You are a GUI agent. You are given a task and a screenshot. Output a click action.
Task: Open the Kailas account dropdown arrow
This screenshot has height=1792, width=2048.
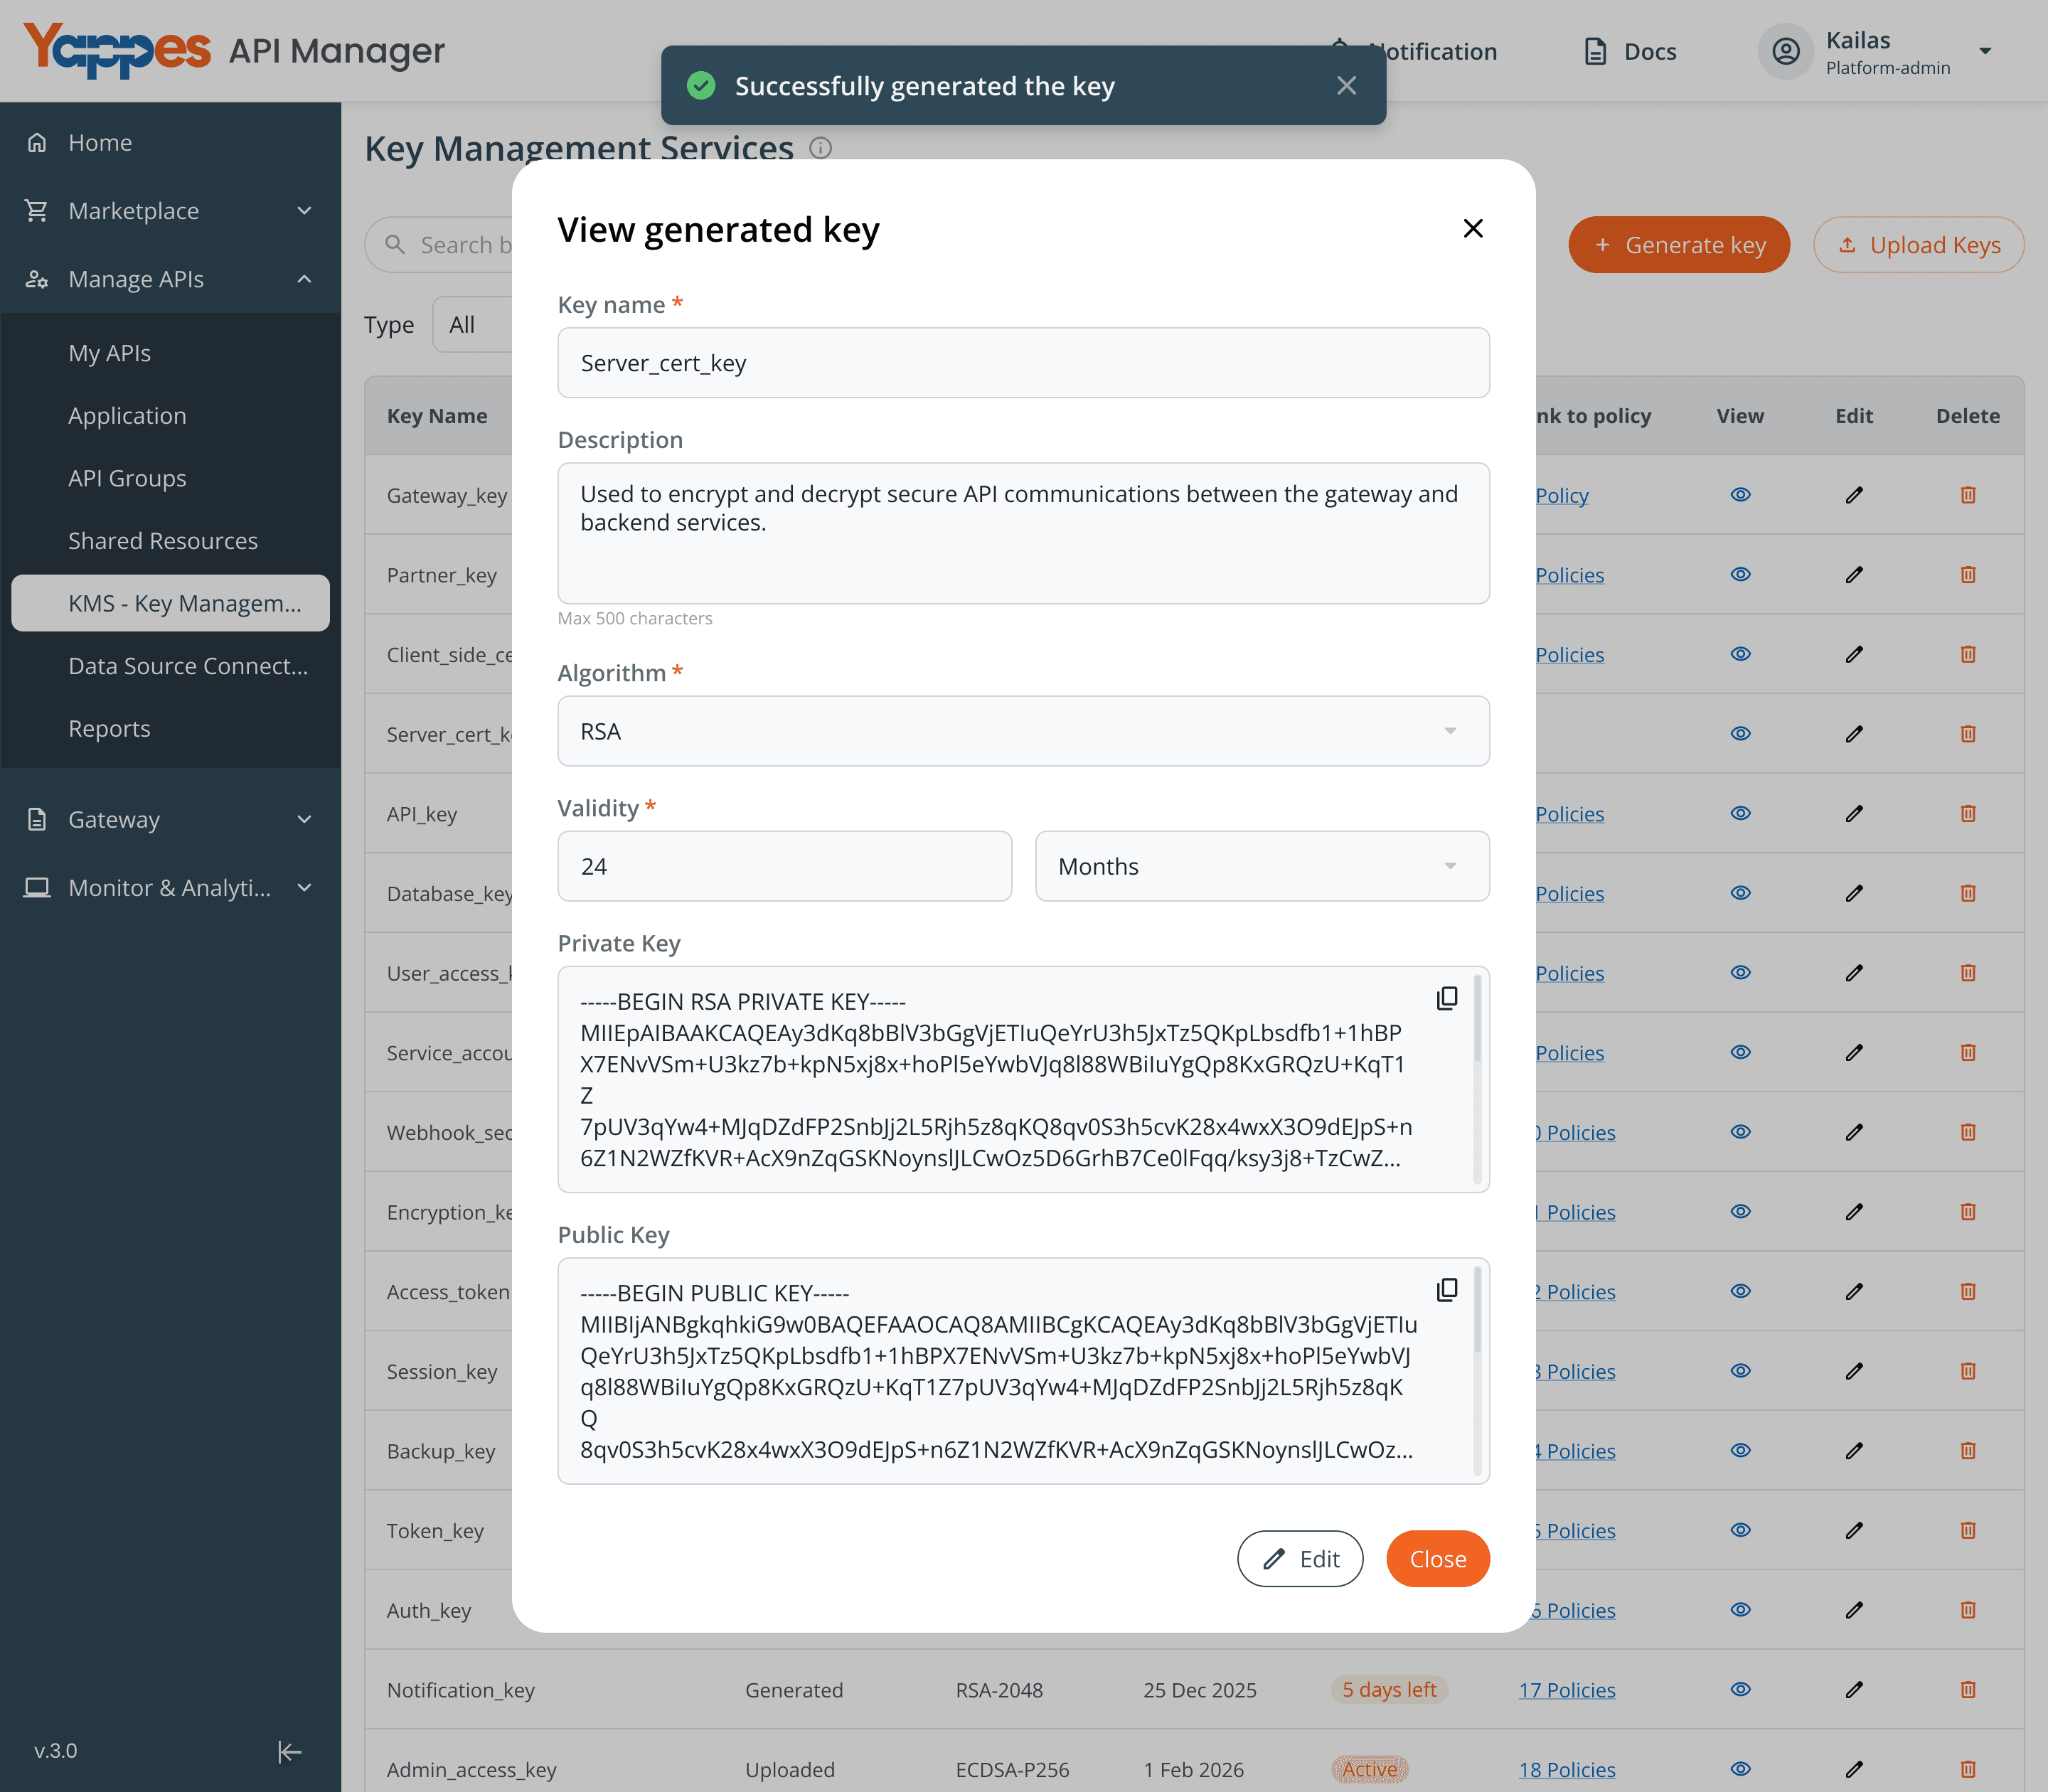pyautogui.click(x=1985, y=51)
